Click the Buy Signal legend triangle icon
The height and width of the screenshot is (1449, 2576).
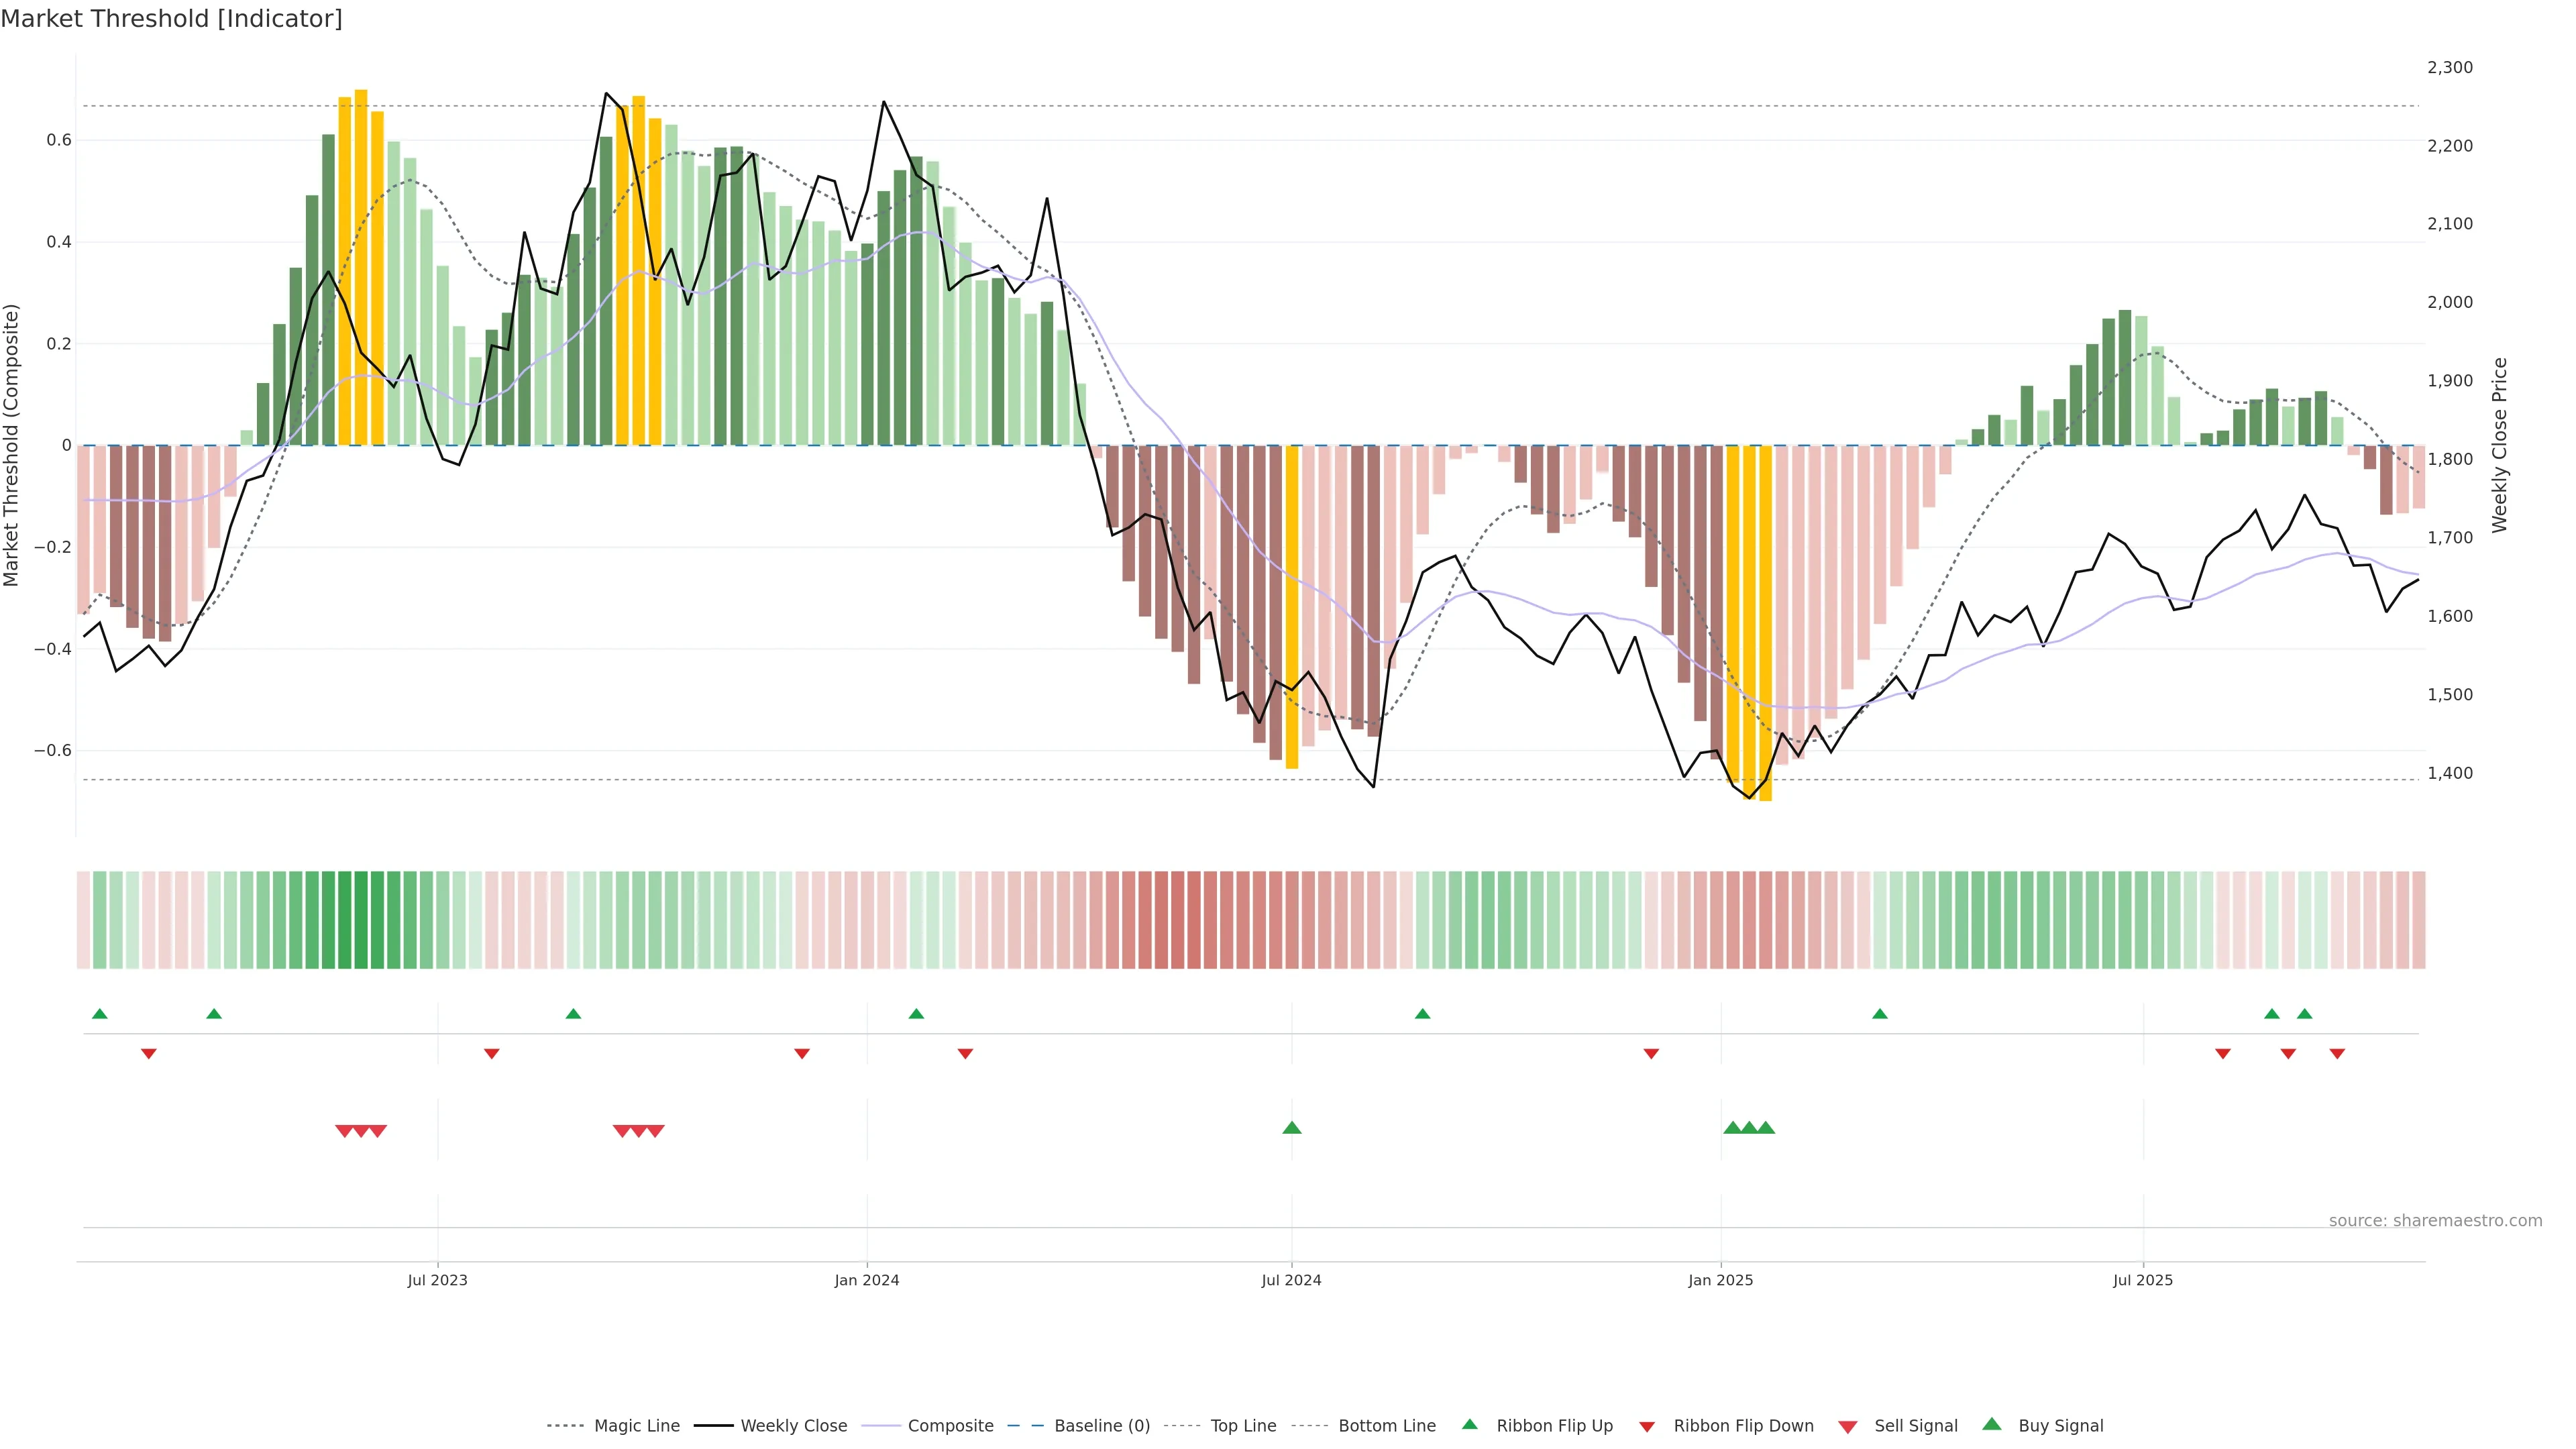tap(1991, 1424)
